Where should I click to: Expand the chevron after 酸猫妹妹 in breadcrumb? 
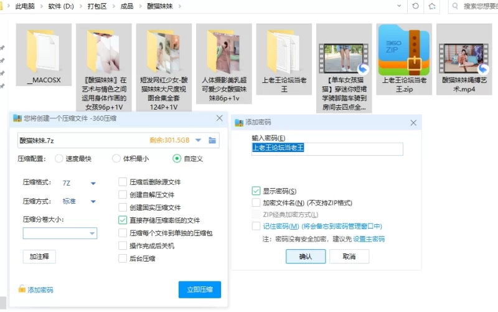(x=180, y=6)
